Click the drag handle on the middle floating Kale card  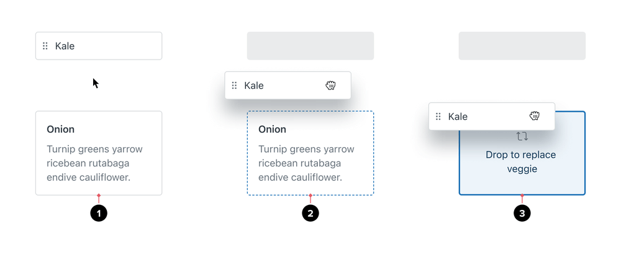point(234,85)
